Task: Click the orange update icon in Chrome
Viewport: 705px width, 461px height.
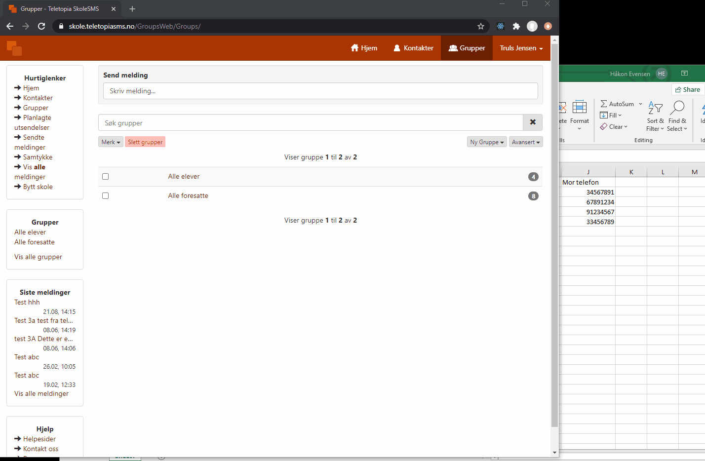Action: click(x=548, y=26)
